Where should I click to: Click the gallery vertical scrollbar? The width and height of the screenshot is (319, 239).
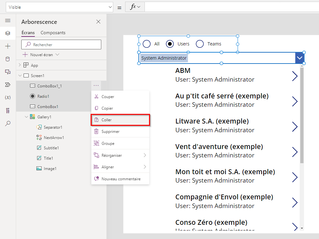[x=302, y=115]
